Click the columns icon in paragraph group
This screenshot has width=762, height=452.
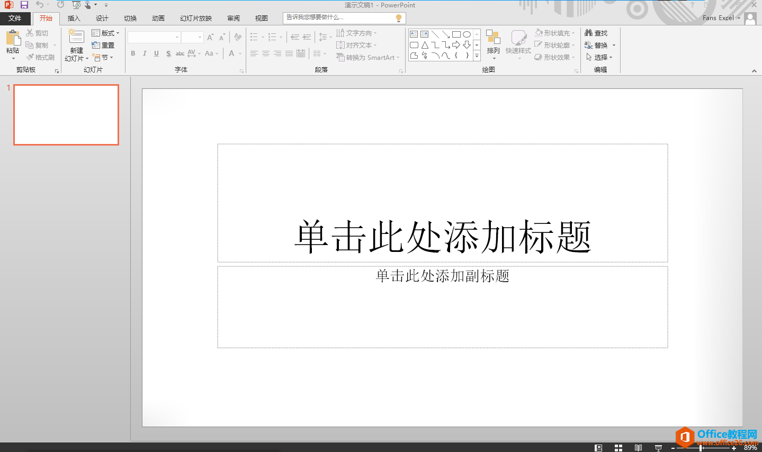click(317, 53)
